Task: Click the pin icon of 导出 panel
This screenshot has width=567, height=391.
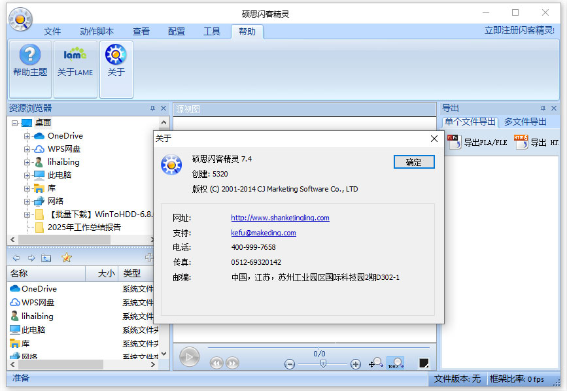Action: [x=543, y=108]
